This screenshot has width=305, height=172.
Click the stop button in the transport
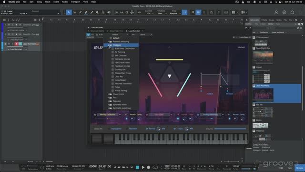coord(138,167)
